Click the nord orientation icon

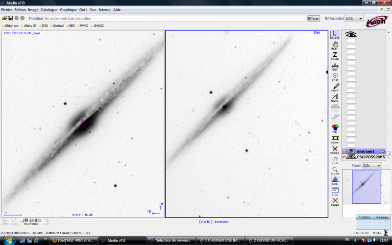click(14, 222)
